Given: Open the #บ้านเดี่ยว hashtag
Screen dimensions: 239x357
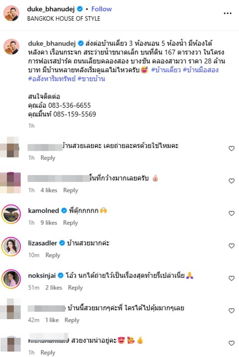Looking at the screenshot, I should pyautogui.click(x=166, y=70).
